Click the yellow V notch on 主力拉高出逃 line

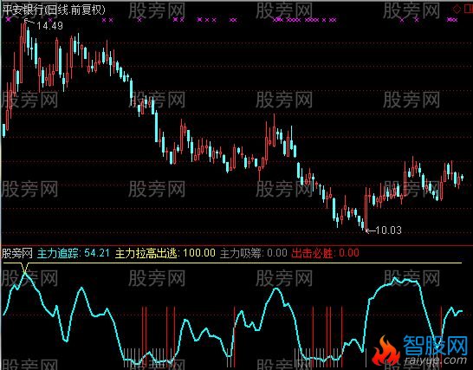25,268
